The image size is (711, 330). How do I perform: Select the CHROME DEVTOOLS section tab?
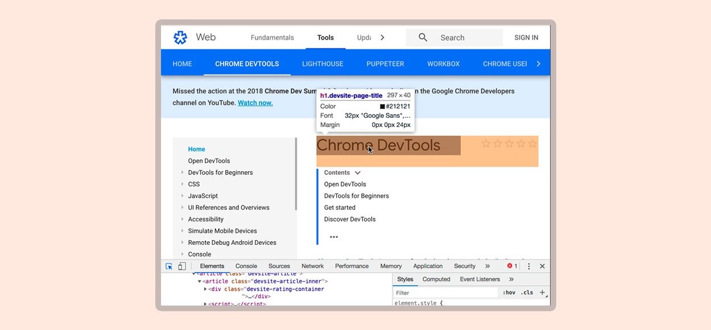point(247,64)
